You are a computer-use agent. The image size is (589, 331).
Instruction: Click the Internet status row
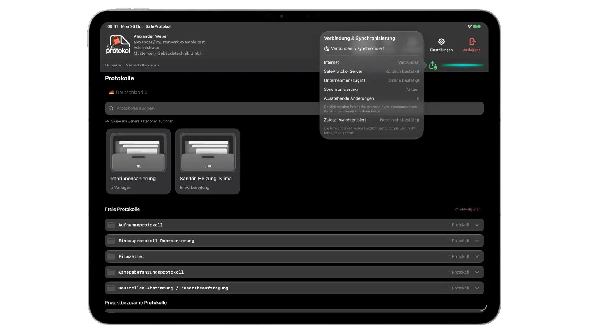click(x=372, y=62)
